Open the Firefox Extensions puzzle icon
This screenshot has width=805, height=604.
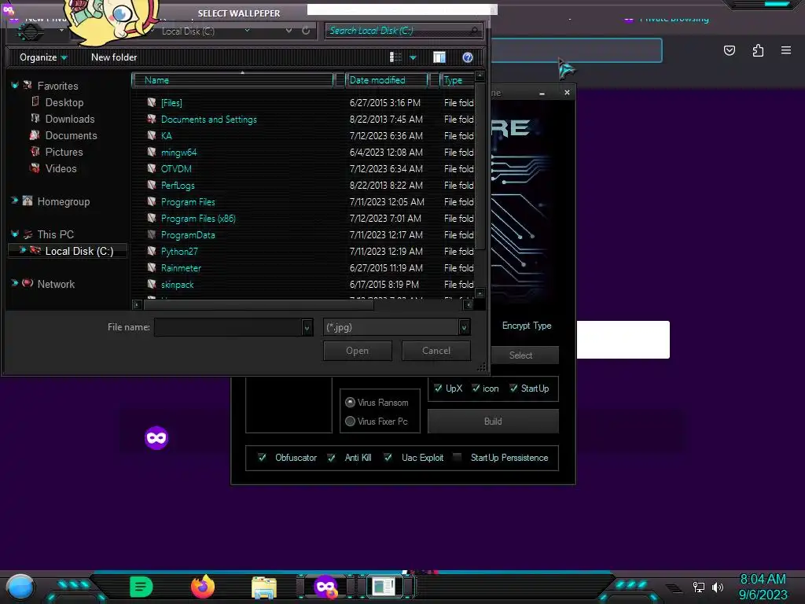(758, 50)
